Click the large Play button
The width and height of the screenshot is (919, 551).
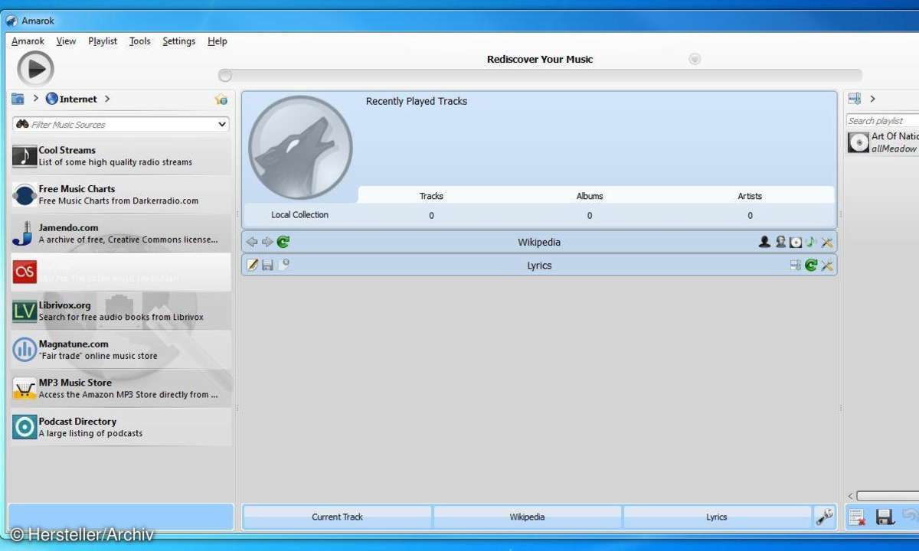point(35,70)
